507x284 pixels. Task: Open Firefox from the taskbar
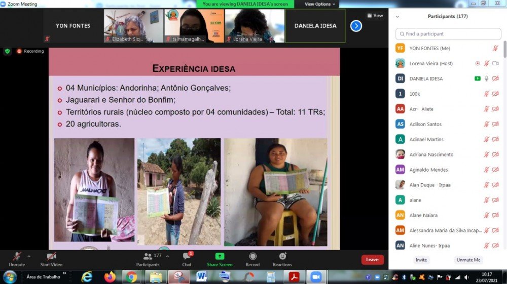(110, 277)
